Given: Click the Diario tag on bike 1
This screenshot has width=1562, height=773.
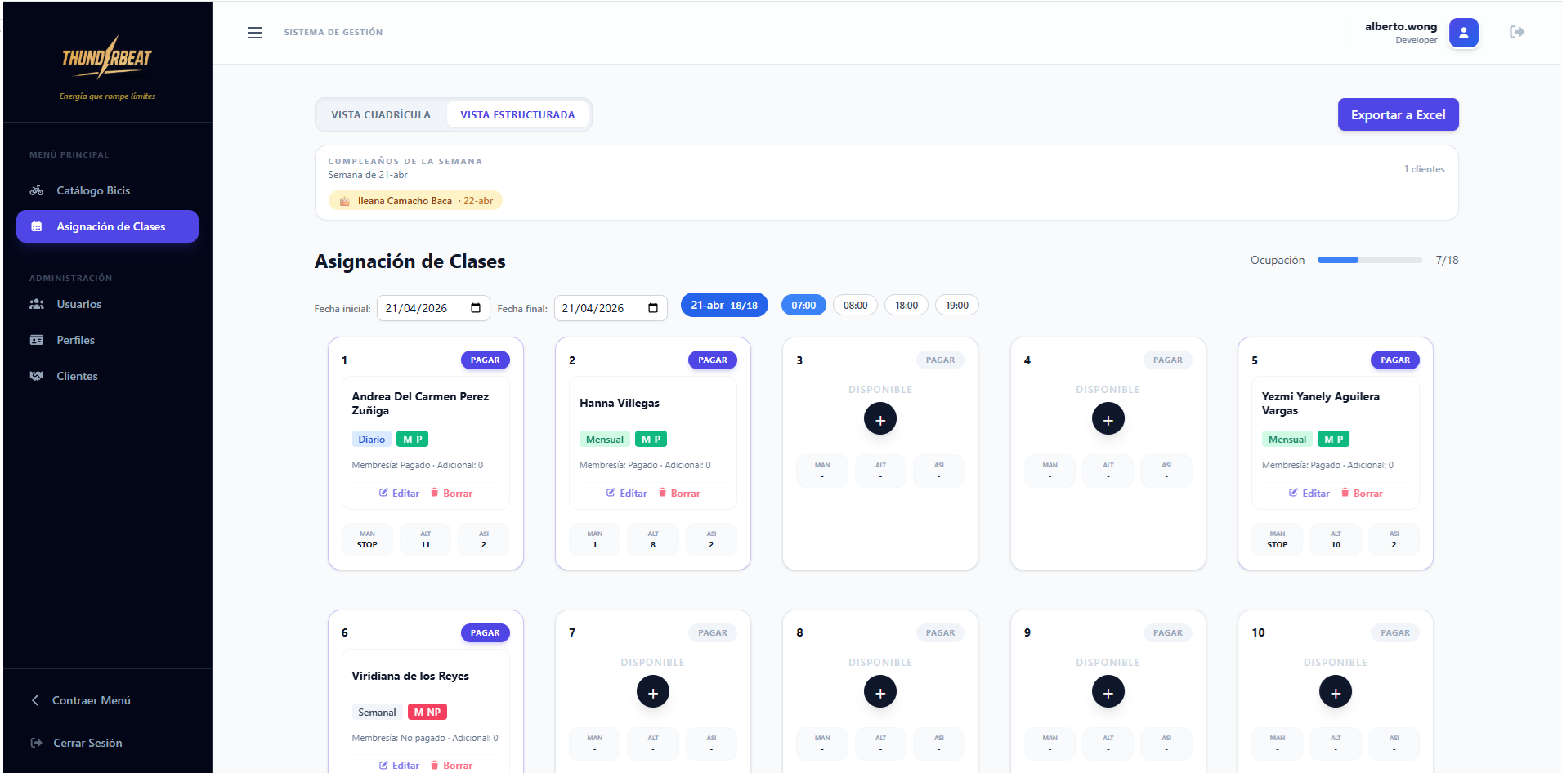Looking at the screenshot, I should coord(371,439).
